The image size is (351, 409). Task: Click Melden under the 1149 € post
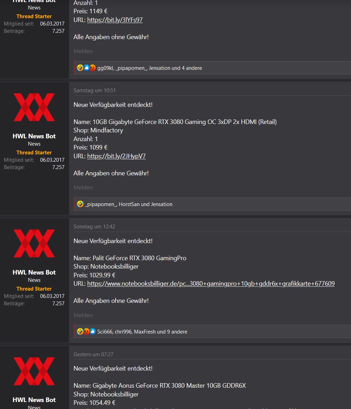pos(83,51)
